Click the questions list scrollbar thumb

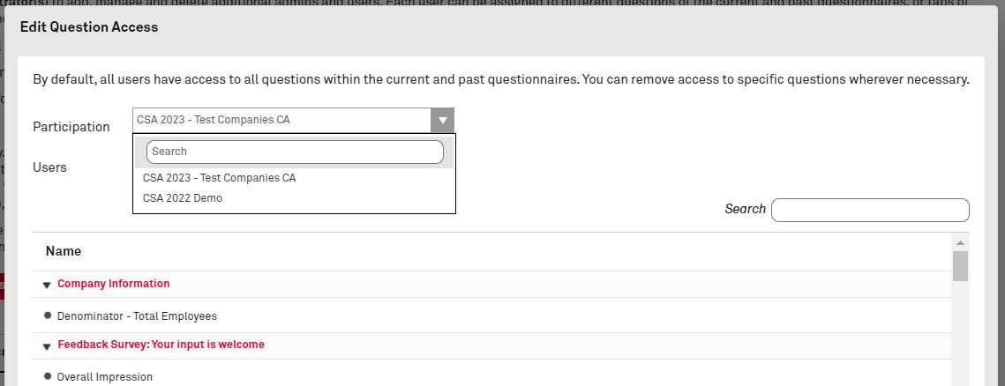point(960,265)
